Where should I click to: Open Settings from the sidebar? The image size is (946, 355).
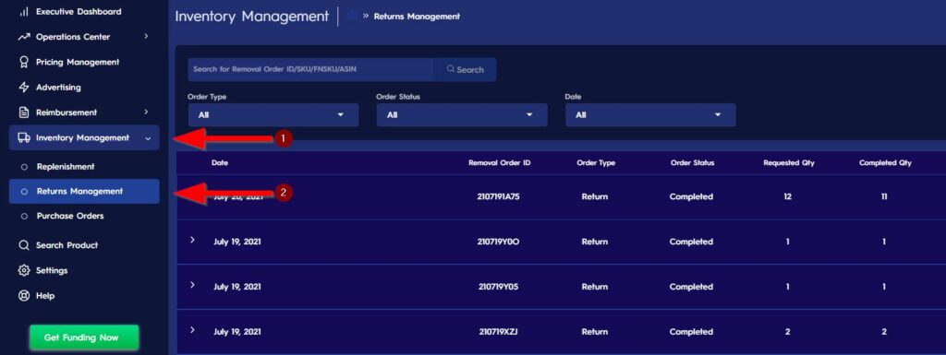[52, 270]
